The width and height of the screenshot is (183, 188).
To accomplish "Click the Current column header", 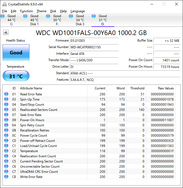I will pyautogui.click(x=97, y=88).
